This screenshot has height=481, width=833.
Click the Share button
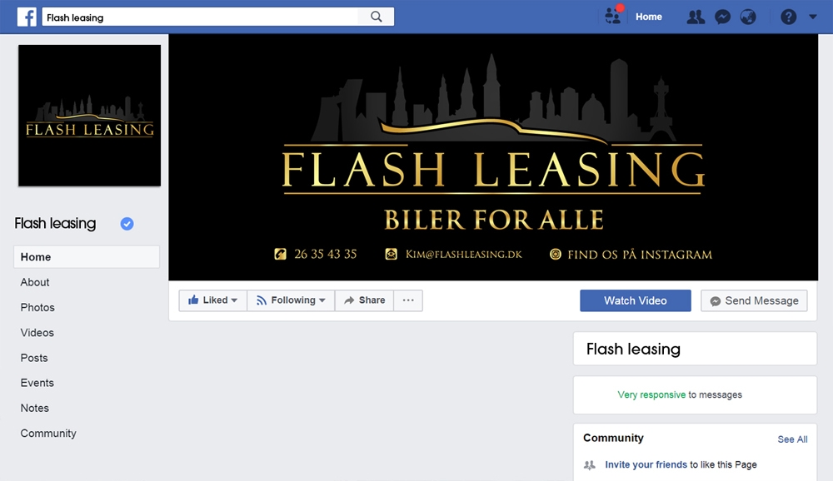pos(365,300)
